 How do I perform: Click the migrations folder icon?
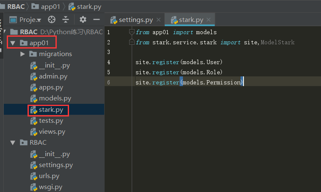(33, 54)
